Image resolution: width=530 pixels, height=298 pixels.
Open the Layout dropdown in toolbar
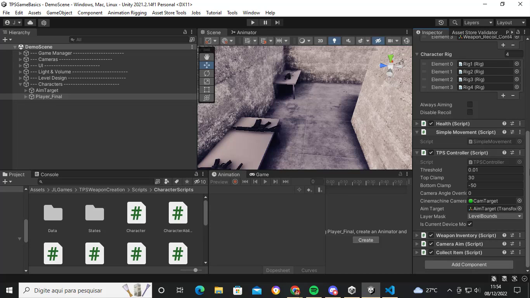click(x=511, y=23)
